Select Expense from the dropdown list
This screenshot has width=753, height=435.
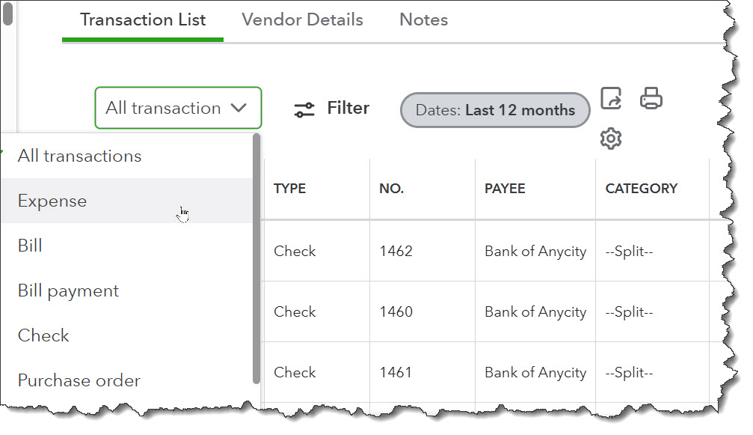[52, 201]
